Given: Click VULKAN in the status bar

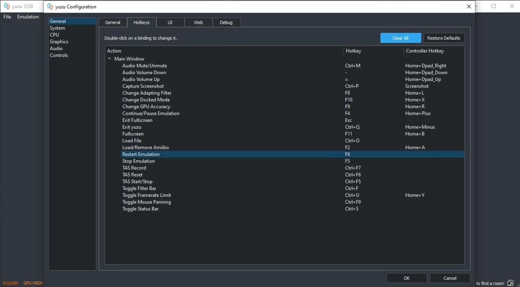Looking at the screenshot, I should tap(10, 283).
